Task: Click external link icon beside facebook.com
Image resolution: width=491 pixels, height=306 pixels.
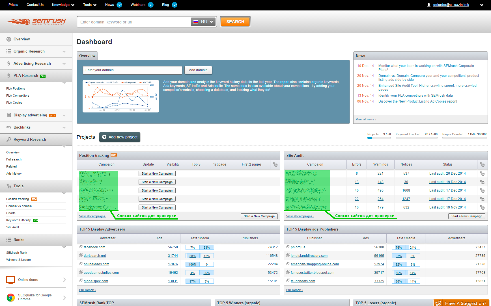Action: tap(81, 247)
